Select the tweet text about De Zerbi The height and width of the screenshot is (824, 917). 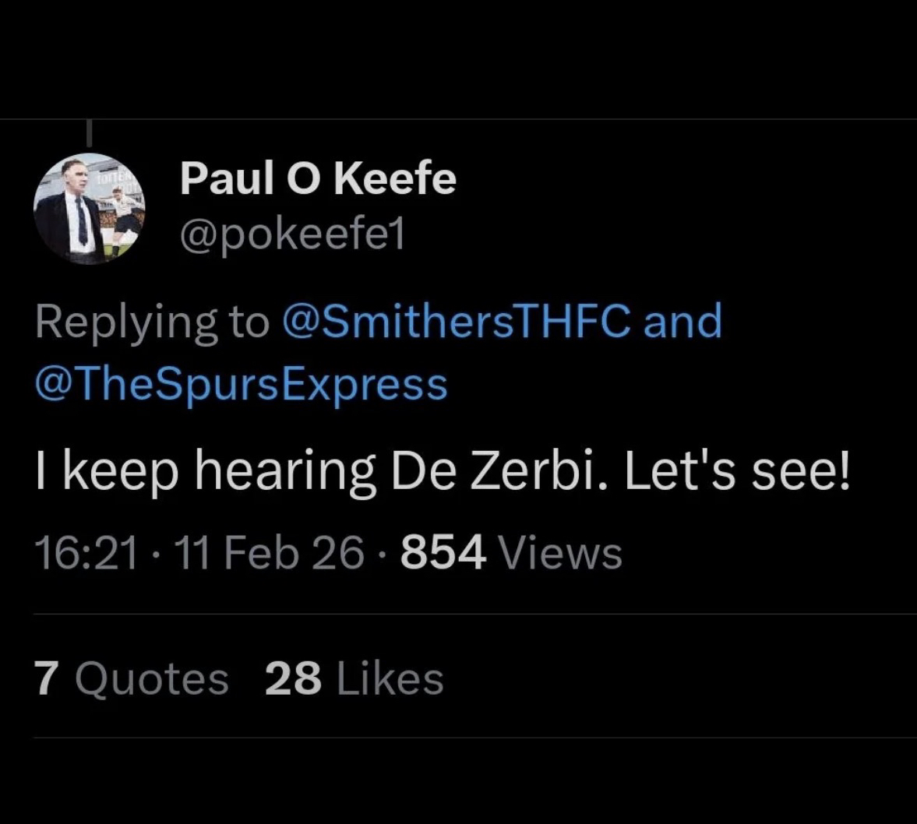[x=443, y=473]
